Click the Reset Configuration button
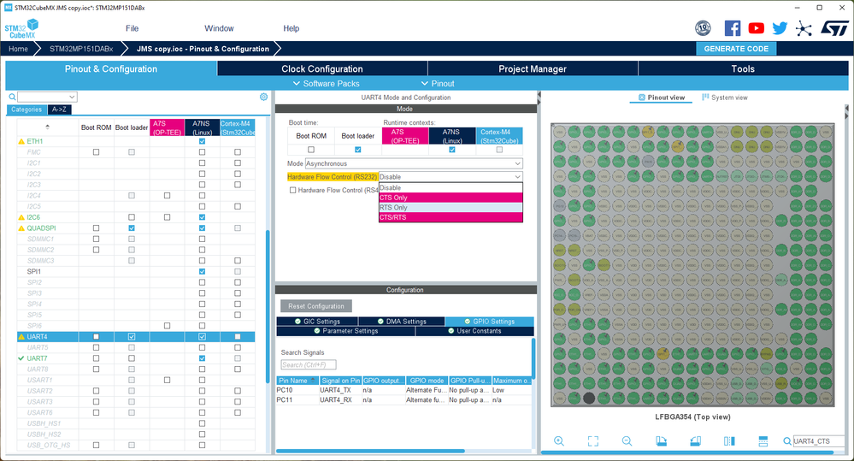The width and height of the screenshot is (854, 461). [316, 306]
